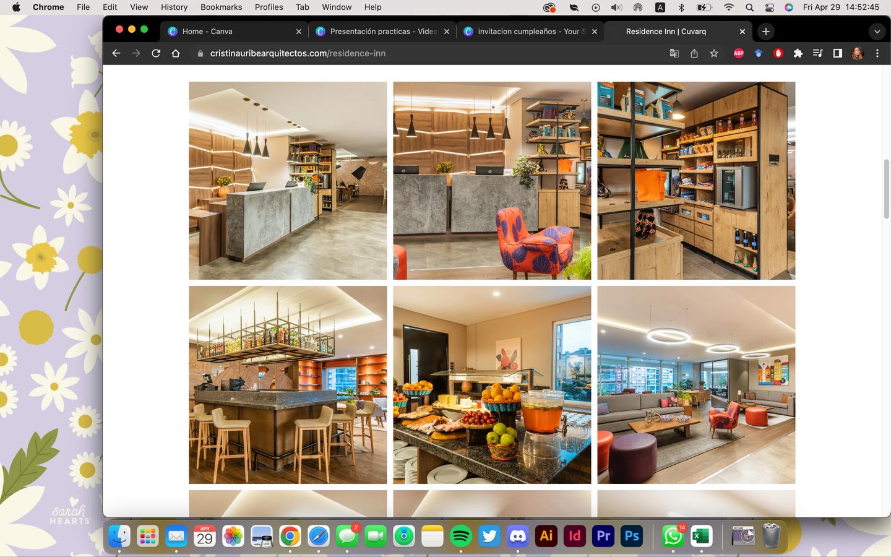The width and height of the screenshot is (891, 557).
Task: Open Messages from the dock
Action: coord(347,536)
